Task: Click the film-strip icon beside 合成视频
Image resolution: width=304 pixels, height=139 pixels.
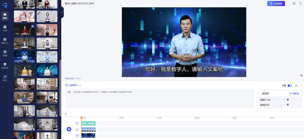Action: pos(294,3)
